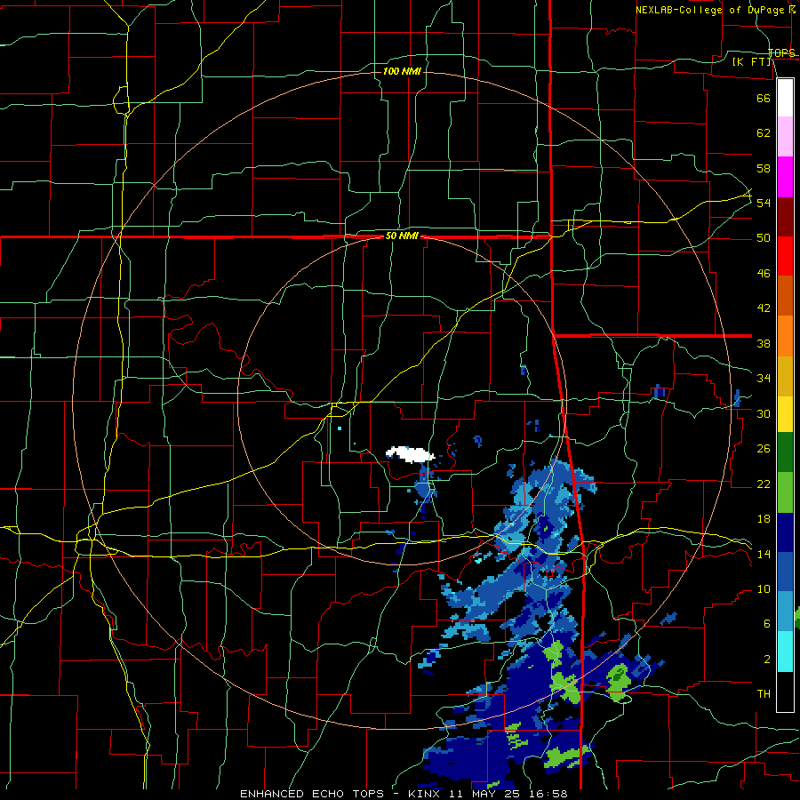
Task: Click the legend value 46
Action: click(764, 274)
